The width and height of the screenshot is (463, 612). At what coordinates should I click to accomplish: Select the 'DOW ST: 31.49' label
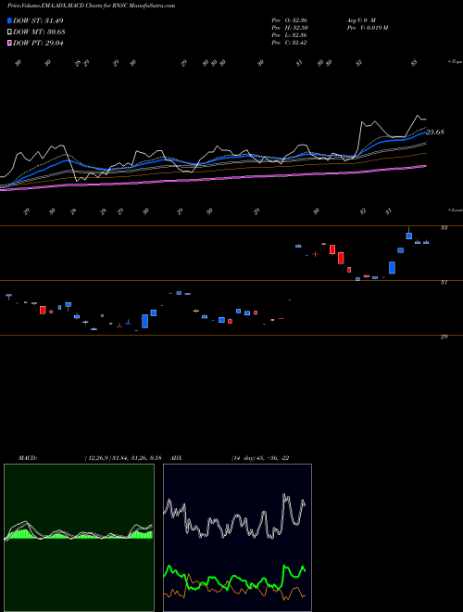(38, 20)
